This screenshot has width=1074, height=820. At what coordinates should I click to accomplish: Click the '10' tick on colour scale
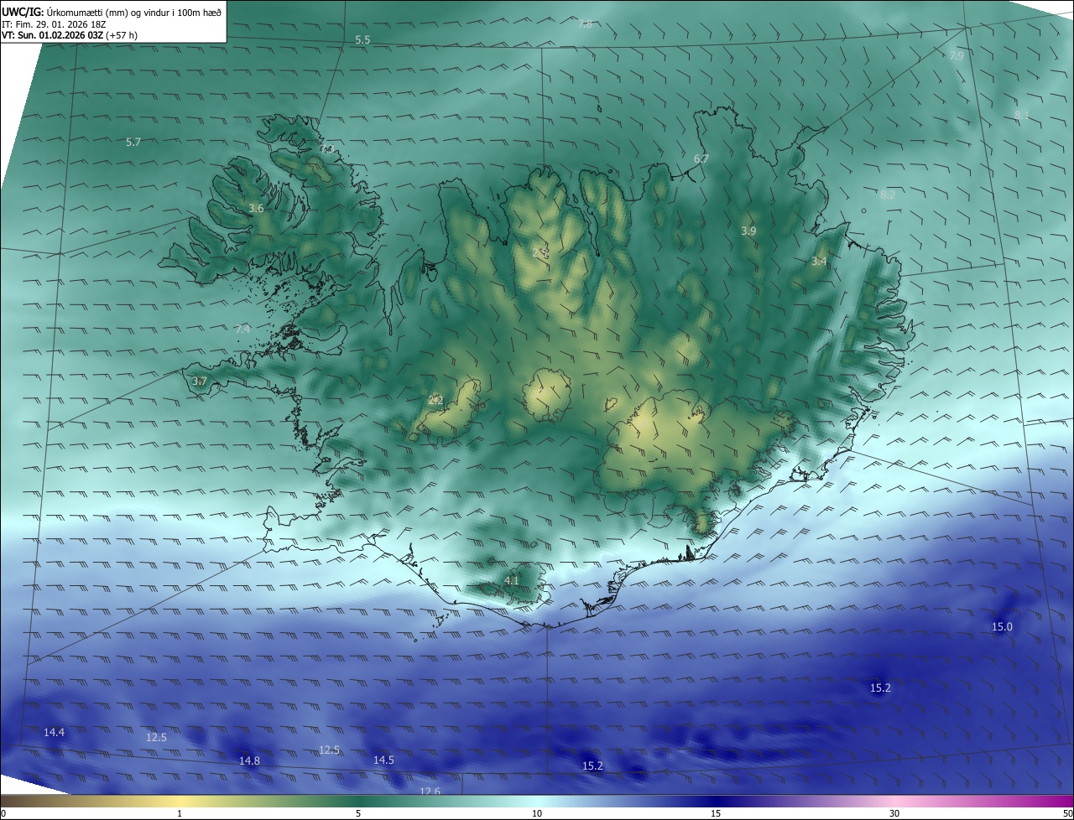click(x=537, y=813)
